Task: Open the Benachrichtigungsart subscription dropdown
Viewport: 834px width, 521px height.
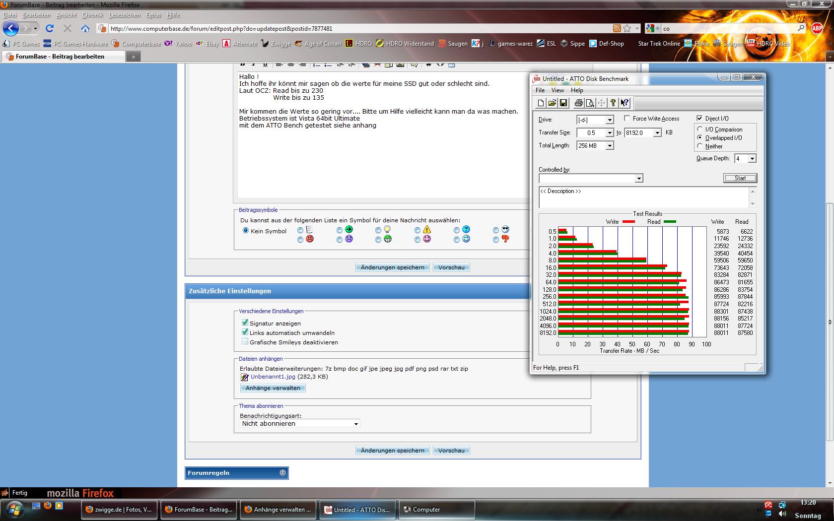Action: point(300,424)
